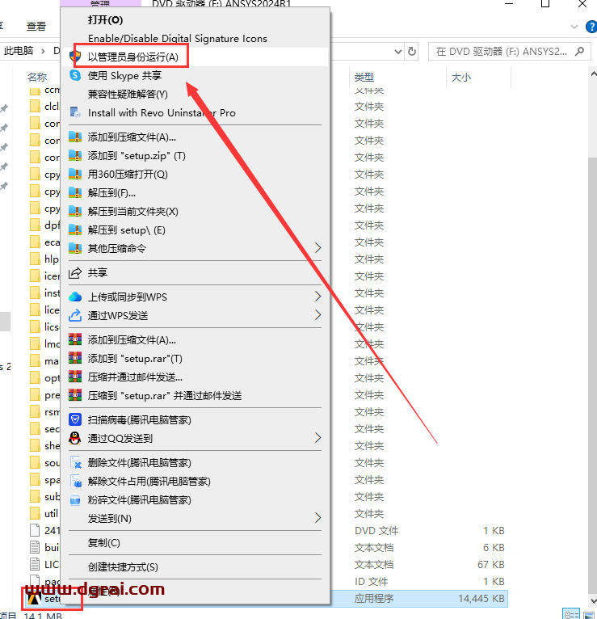597x619 pixels.
Task: Sort by the 名称 column header
Action: tap(37, 77)
